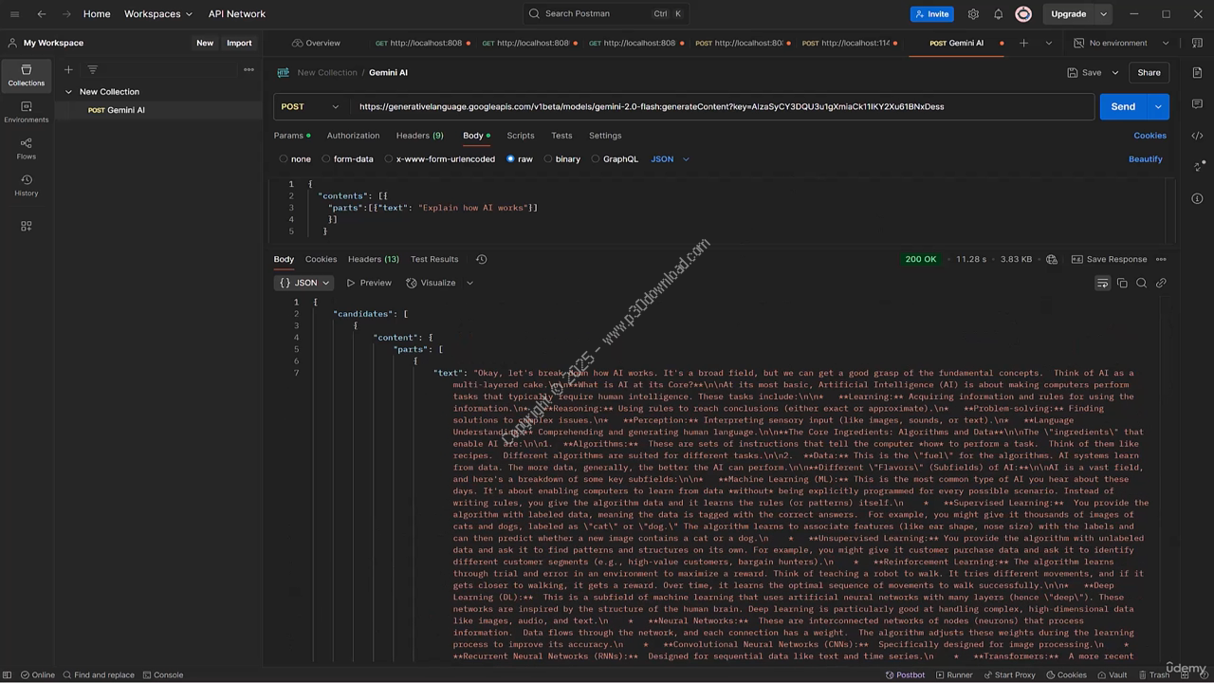Open the configure sidebar apps icon

27,226
